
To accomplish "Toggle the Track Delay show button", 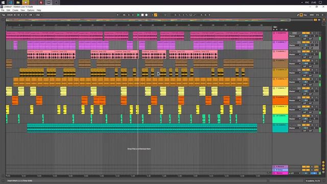I will click(x=323, y=172).
